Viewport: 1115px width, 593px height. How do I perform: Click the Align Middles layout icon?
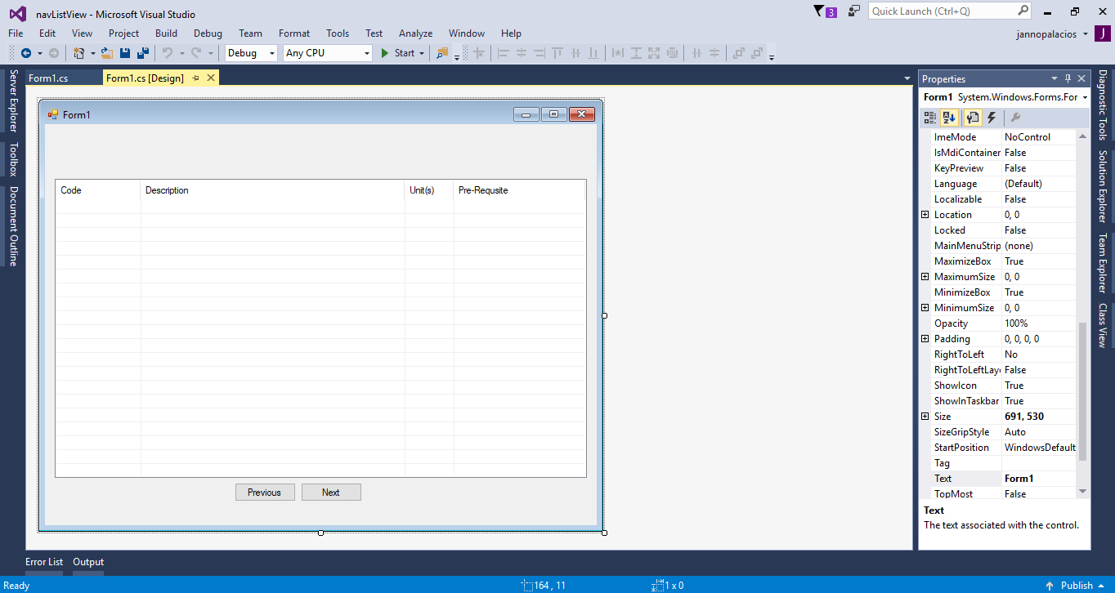click(575, 53)
